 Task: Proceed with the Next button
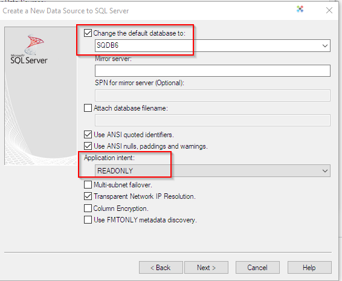[206, 268]
